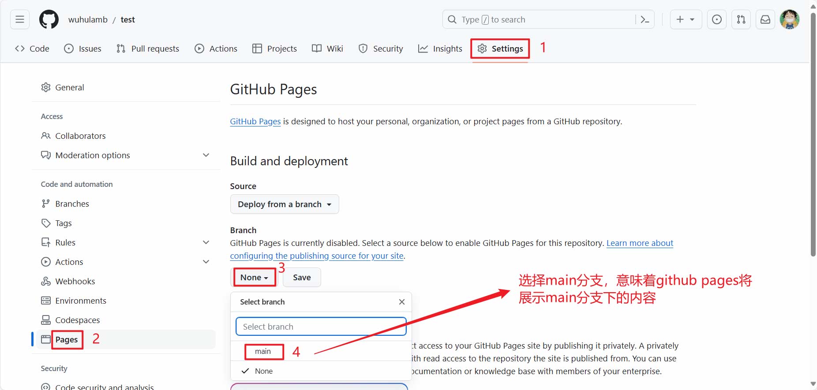The width and height of the screenshot is (817, 390).
Task: Select Actions in settings sidebar
Action: tap(126, 262)
